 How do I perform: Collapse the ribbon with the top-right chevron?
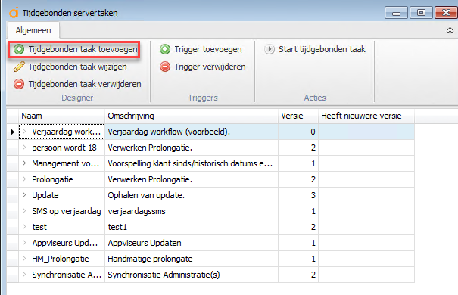450,30
